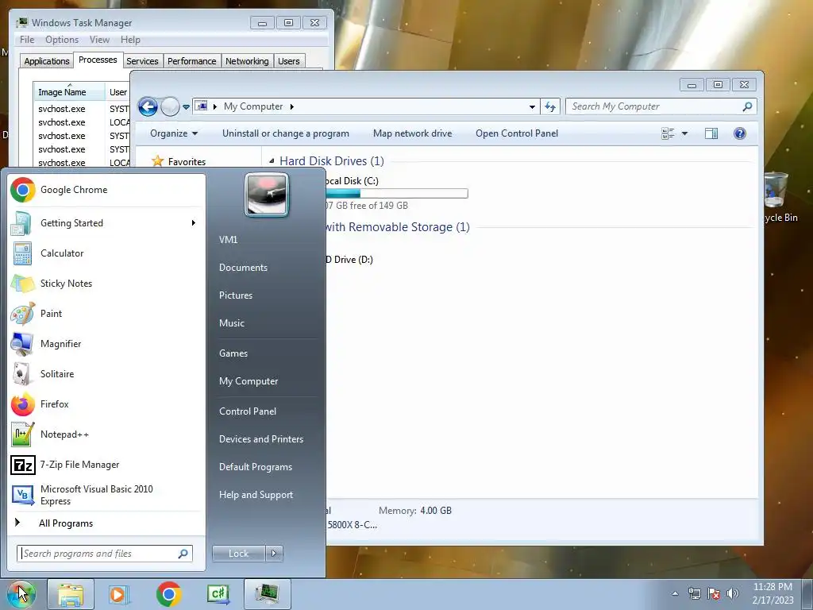Viewport: 813px width, 610px height.
Task: Start the Magnifier tool
Action: click(106, 343)
